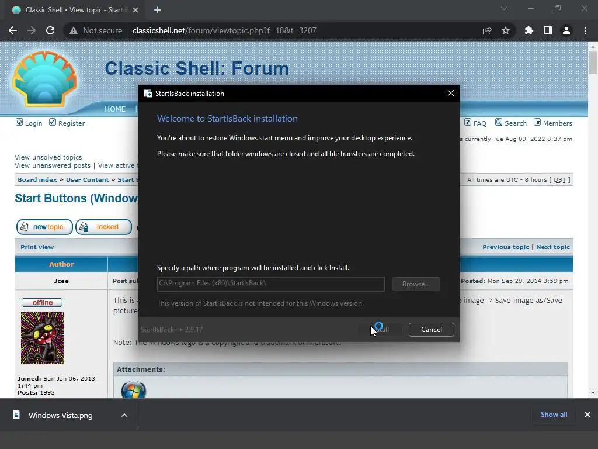Click the newtopic button
598x449 pixels.
tap(44, 227)
